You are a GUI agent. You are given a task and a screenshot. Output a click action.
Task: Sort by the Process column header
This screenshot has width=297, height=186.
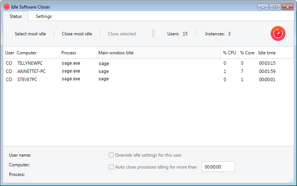tap(78, 53)
